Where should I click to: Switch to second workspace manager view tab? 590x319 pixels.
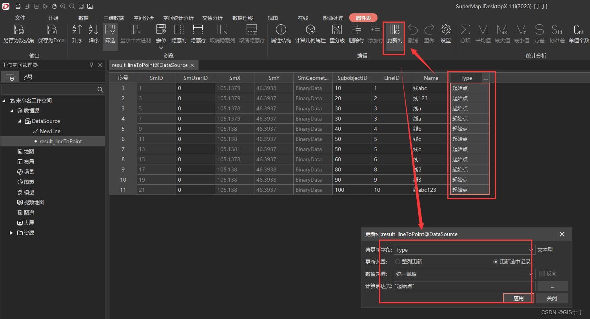point(28,77)
